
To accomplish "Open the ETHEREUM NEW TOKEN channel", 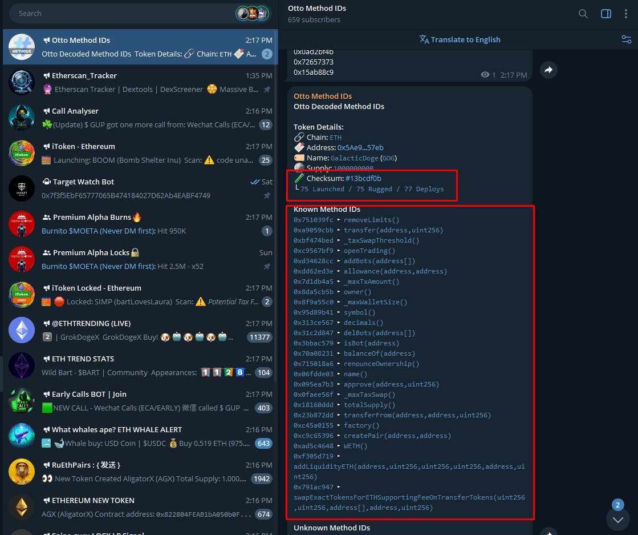I will coord(140,508).
